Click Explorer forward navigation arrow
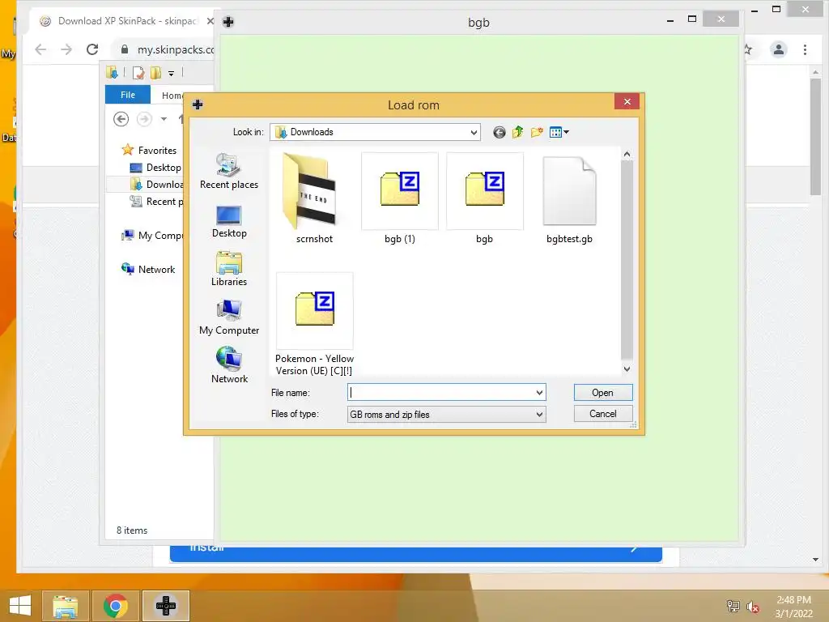829x622 pixels. (144, 119)
